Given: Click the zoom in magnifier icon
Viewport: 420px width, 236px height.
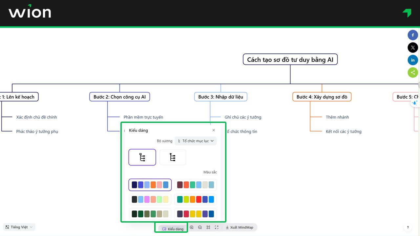Looking at the screenshot, I should click(192, 227).
